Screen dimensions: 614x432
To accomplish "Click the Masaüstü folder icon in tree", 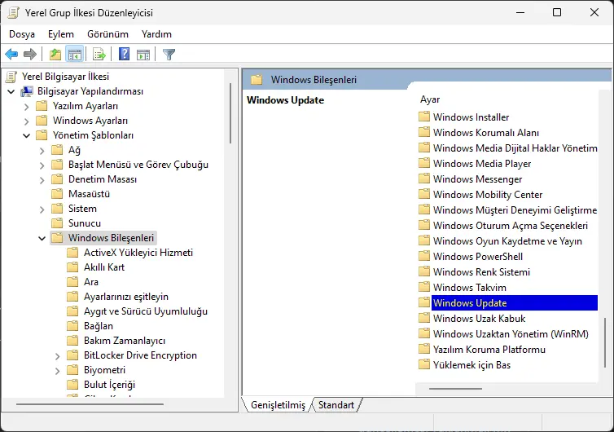I will click(x=57, y=194).
